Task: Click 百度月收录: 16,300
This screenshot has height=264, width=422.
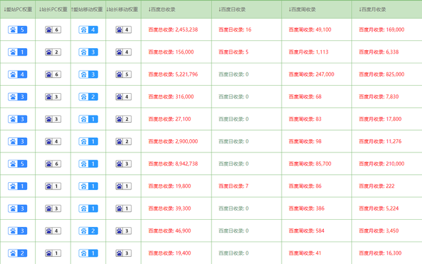Action: [380, 253]
